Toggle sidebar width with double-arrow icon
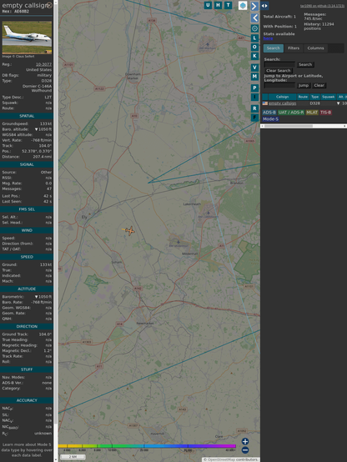Viewport: 347px width, 462px height. [264, 6]
